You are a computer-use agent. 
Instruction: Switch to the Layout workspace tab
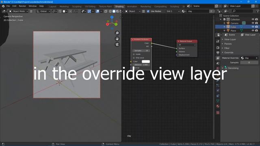tap(53, 6)
